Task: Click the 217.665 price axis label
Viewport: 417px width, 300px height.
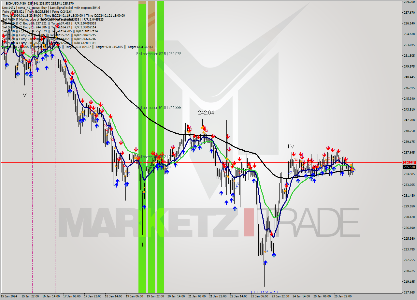Action: pos(409,292)
